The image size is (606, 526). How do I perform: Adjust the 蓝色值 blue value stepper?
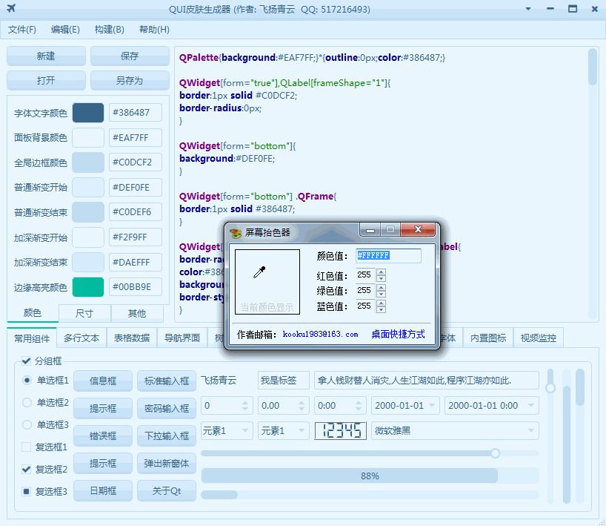click(381, 306)
